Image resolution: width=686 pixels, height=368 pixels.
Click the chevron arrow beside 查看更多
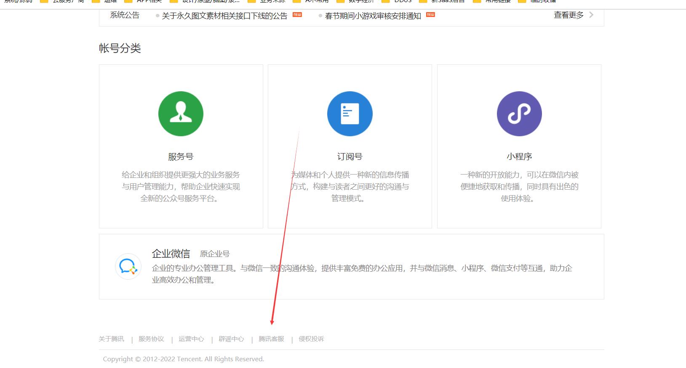tap(591, 15)
